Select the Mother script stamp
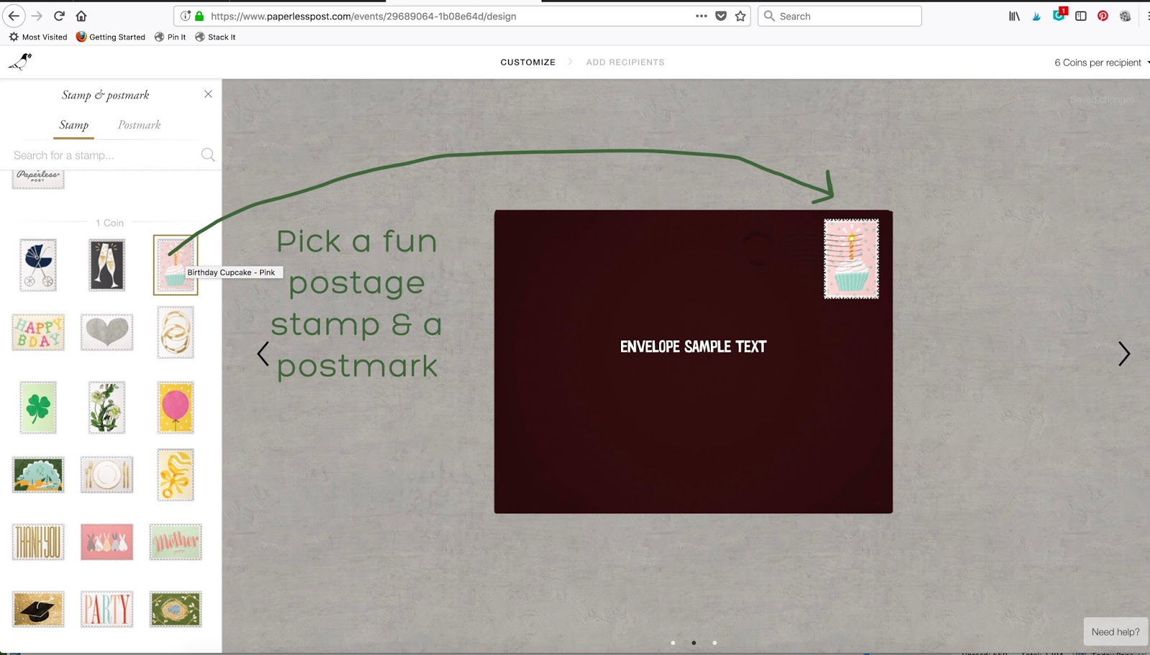This screenshot has height=655, width=1150. coord(175,542)
